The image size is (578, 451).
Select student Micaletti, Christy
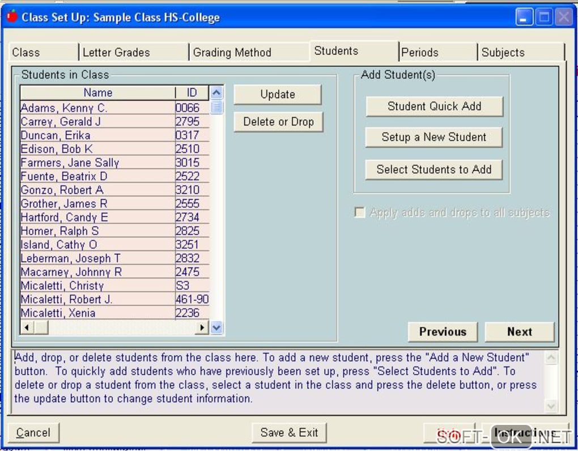pyautogui.click(x=97, y=285)
